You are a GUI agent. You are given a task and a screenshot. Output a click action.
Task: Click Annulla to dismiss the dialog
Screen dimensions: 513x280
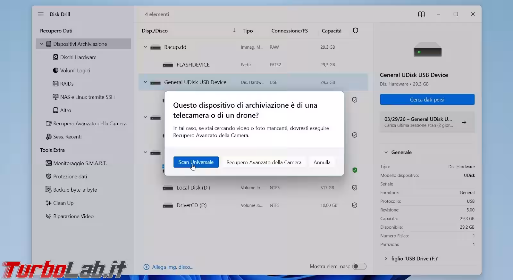pyautogui.click(x=322, y=162)
